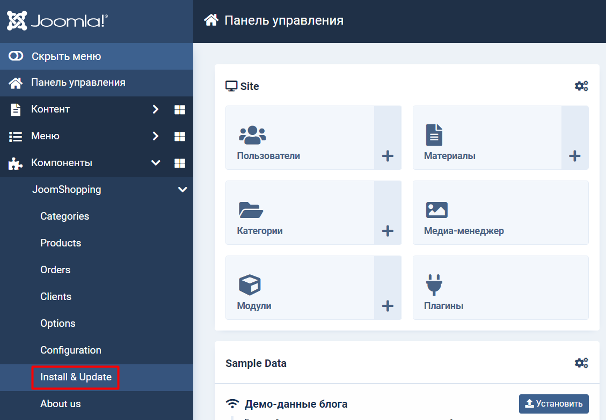Open the Sample Data settings gear
The width and height of the screenshot is (606, 420).
(x=581, y=363)
